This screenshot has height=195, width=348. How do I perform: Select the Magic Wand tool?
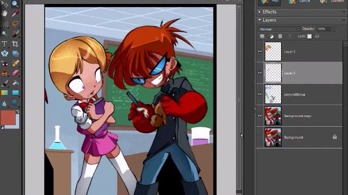(x=4, y=34)
